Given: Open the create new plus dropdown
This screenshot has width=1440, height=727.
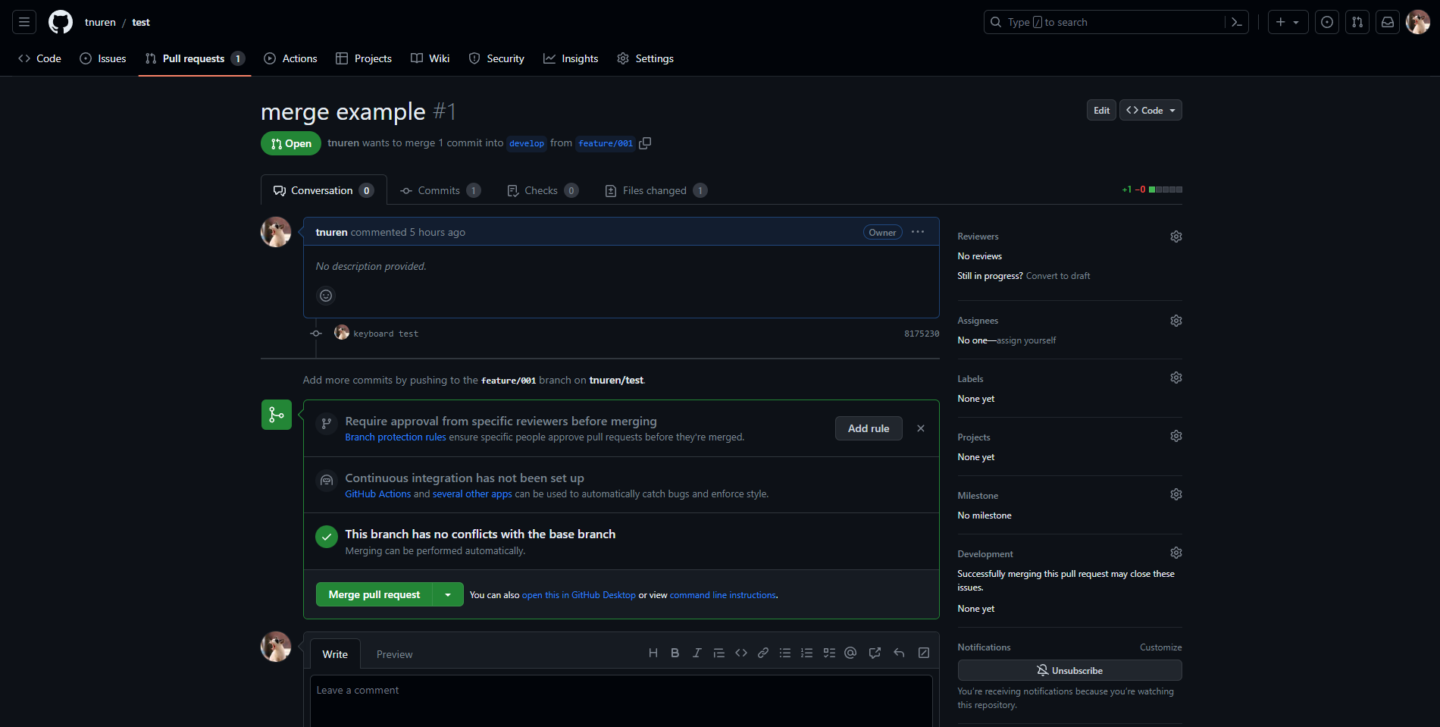Looking at the screenshot, I should point(1288,22).
